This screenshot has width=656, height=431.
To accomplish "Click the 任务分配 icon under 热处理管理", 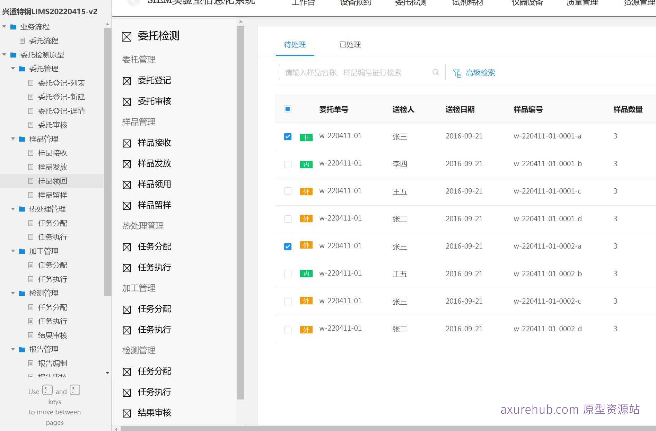I will click(x=127, y=247).
